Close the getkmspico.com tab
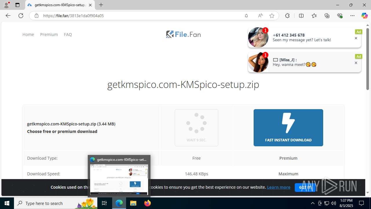 tap(90, 5)
